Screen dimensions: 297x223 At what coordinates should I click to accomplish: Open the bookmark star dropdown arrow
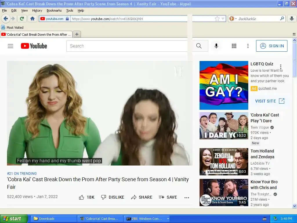coord(223,19)
